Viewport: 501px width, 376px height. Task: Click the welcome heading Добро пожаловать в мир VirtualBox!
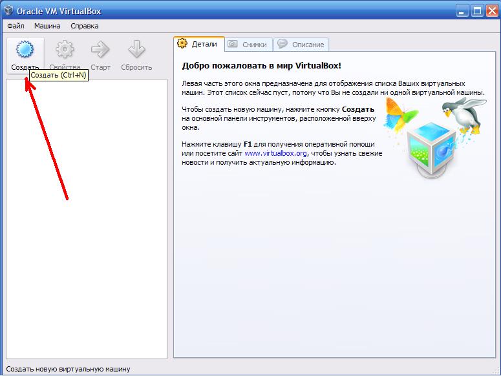point(261,66)
